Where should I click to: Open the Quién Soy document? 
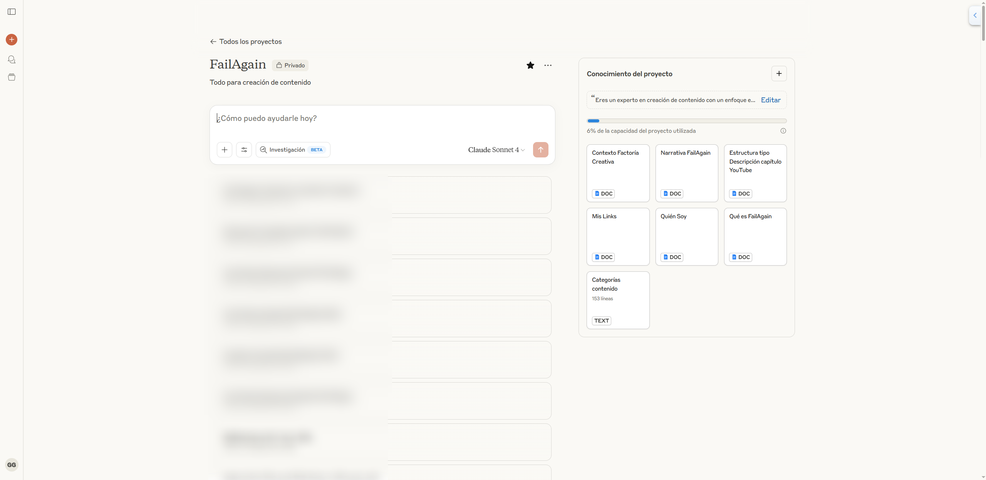pos(687,237)
